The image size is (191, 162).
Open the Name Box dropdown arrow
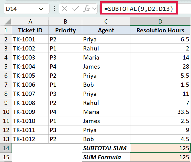click(x=41, y=9)
